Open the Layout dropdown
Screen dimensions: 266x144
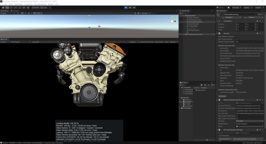259,8
